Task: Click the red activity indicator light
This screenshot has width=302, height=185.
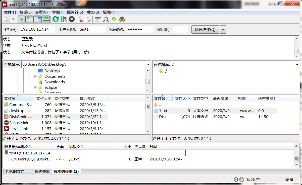Action: click(292, 179)
